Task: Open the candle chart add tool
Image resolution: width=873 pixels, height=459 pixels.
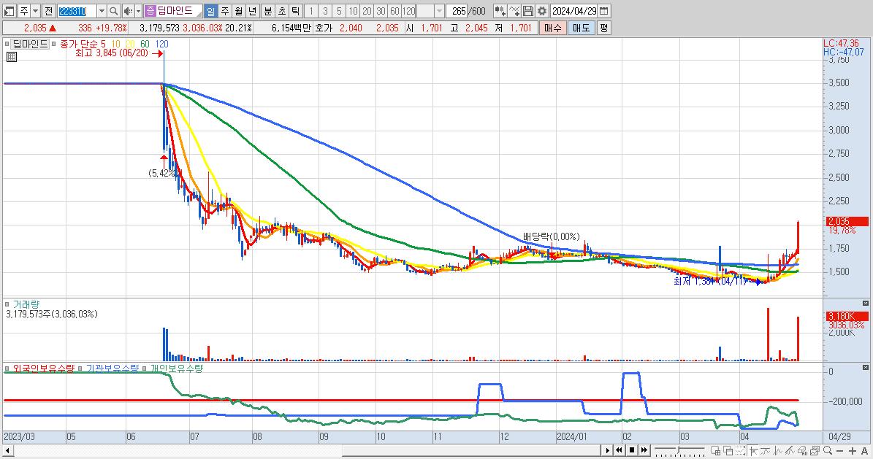Action: click(500, 11)
